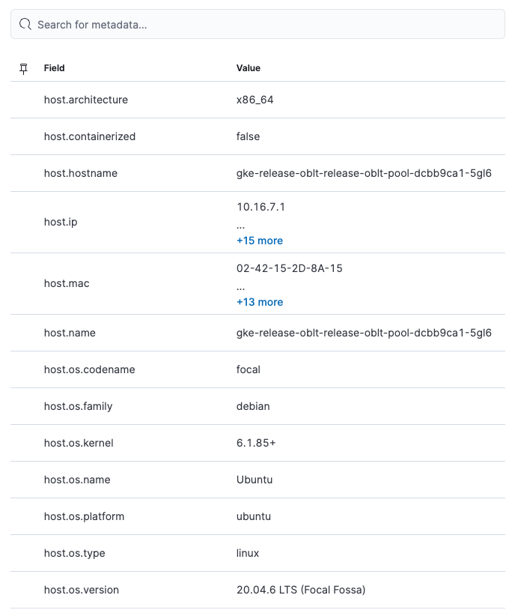
Task: Pin the host.hostname field row
Action: coord(23,172)
